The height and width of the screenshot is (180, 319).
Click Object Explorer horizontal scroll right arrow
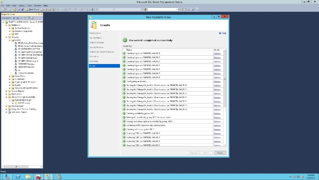41,167
